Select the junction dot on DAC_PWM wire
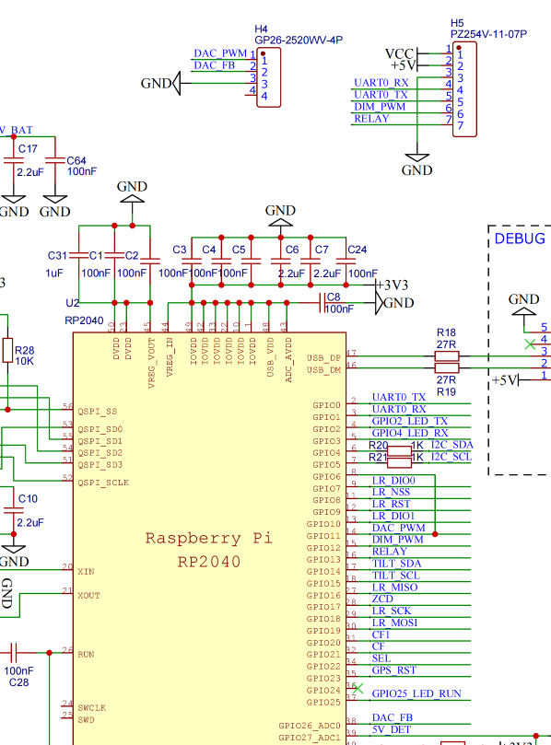This screenshot has height=745, width=551. [435, 534]
